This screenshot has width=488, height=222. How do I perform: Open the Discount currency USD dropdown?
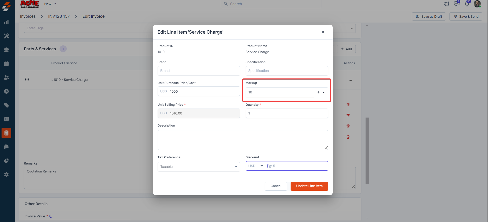(x=256, y=166)
